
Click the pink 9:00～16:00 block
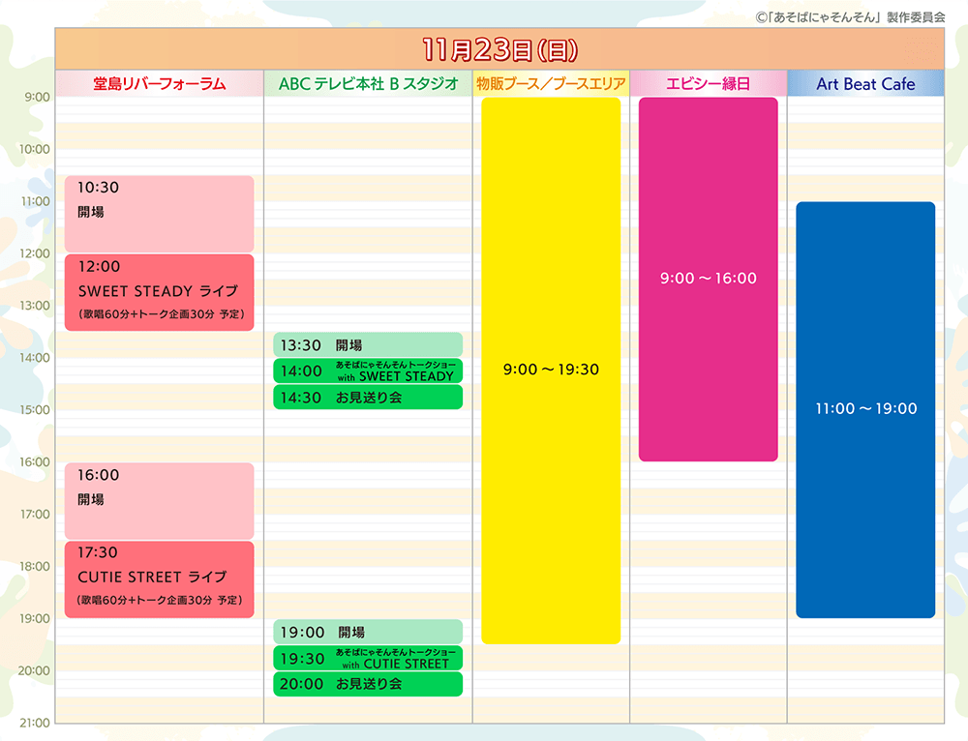[708, 279]
